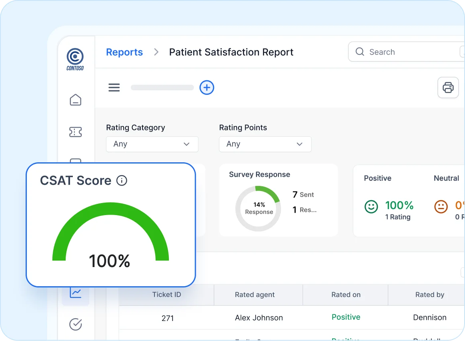Open the hamburger menu icon

tap(114, 87)
